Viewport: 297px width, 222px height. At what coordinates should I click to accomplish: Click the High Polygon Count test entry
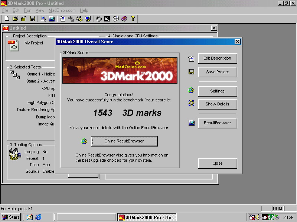point(41,102)
